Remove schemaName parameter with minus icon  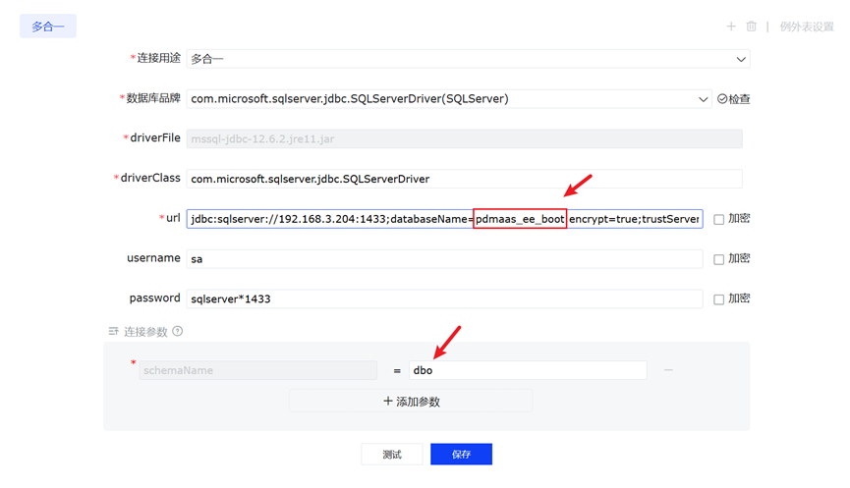coord(668,370)
